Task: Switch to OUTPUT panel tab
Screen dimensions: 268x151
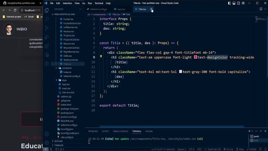Action: point(105,131)
